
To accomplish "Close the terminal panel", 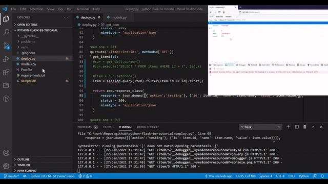I will point(321,127).
